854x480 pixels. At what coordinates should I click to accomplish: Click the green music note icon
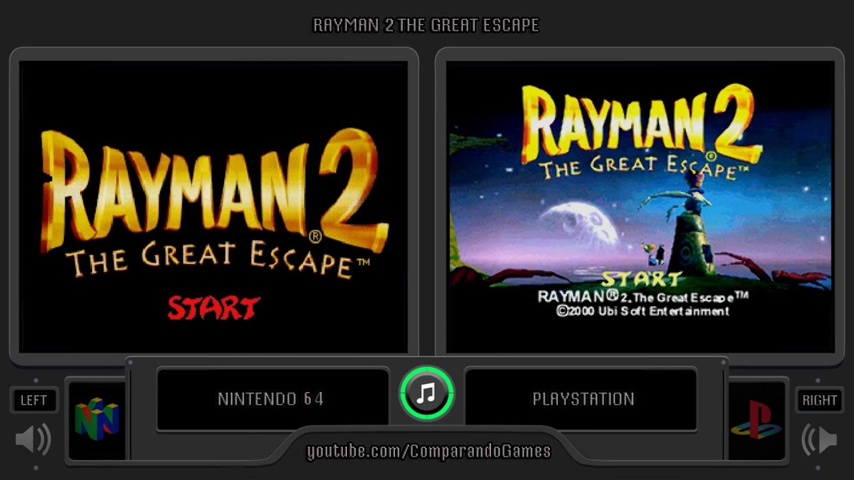point(427,393)
